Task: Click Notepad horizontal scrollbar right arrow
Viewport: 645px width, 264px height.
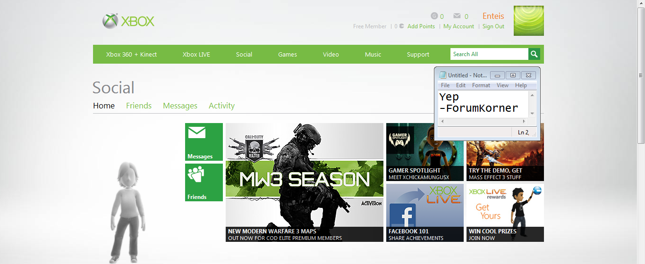Action: coord(524,121)
